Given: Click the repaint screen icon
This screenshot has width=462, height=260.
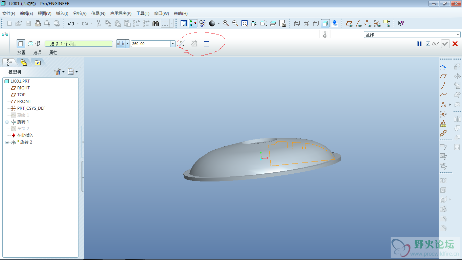Looking at the screenshot, I should [x=184, y=23].
